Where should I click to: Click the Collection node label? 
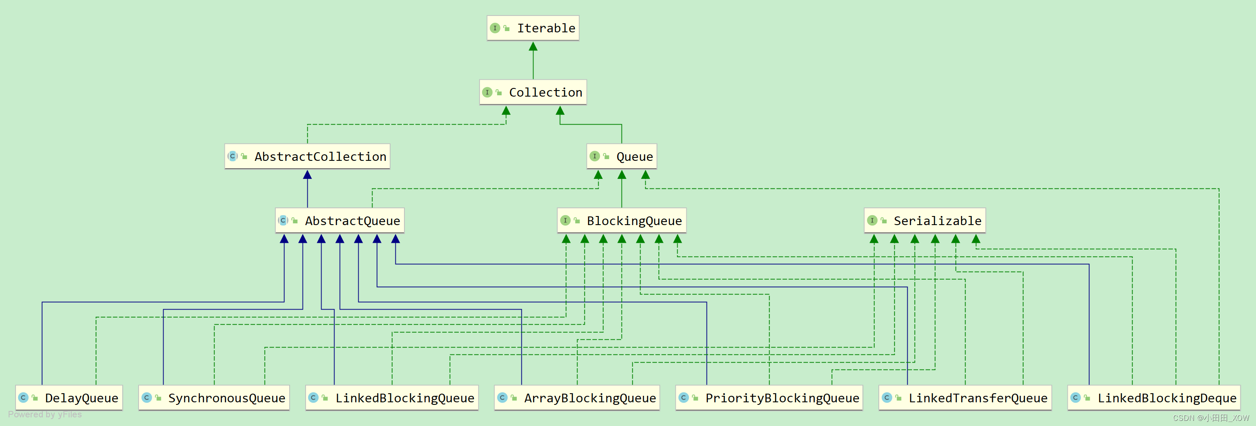[545, 92]
